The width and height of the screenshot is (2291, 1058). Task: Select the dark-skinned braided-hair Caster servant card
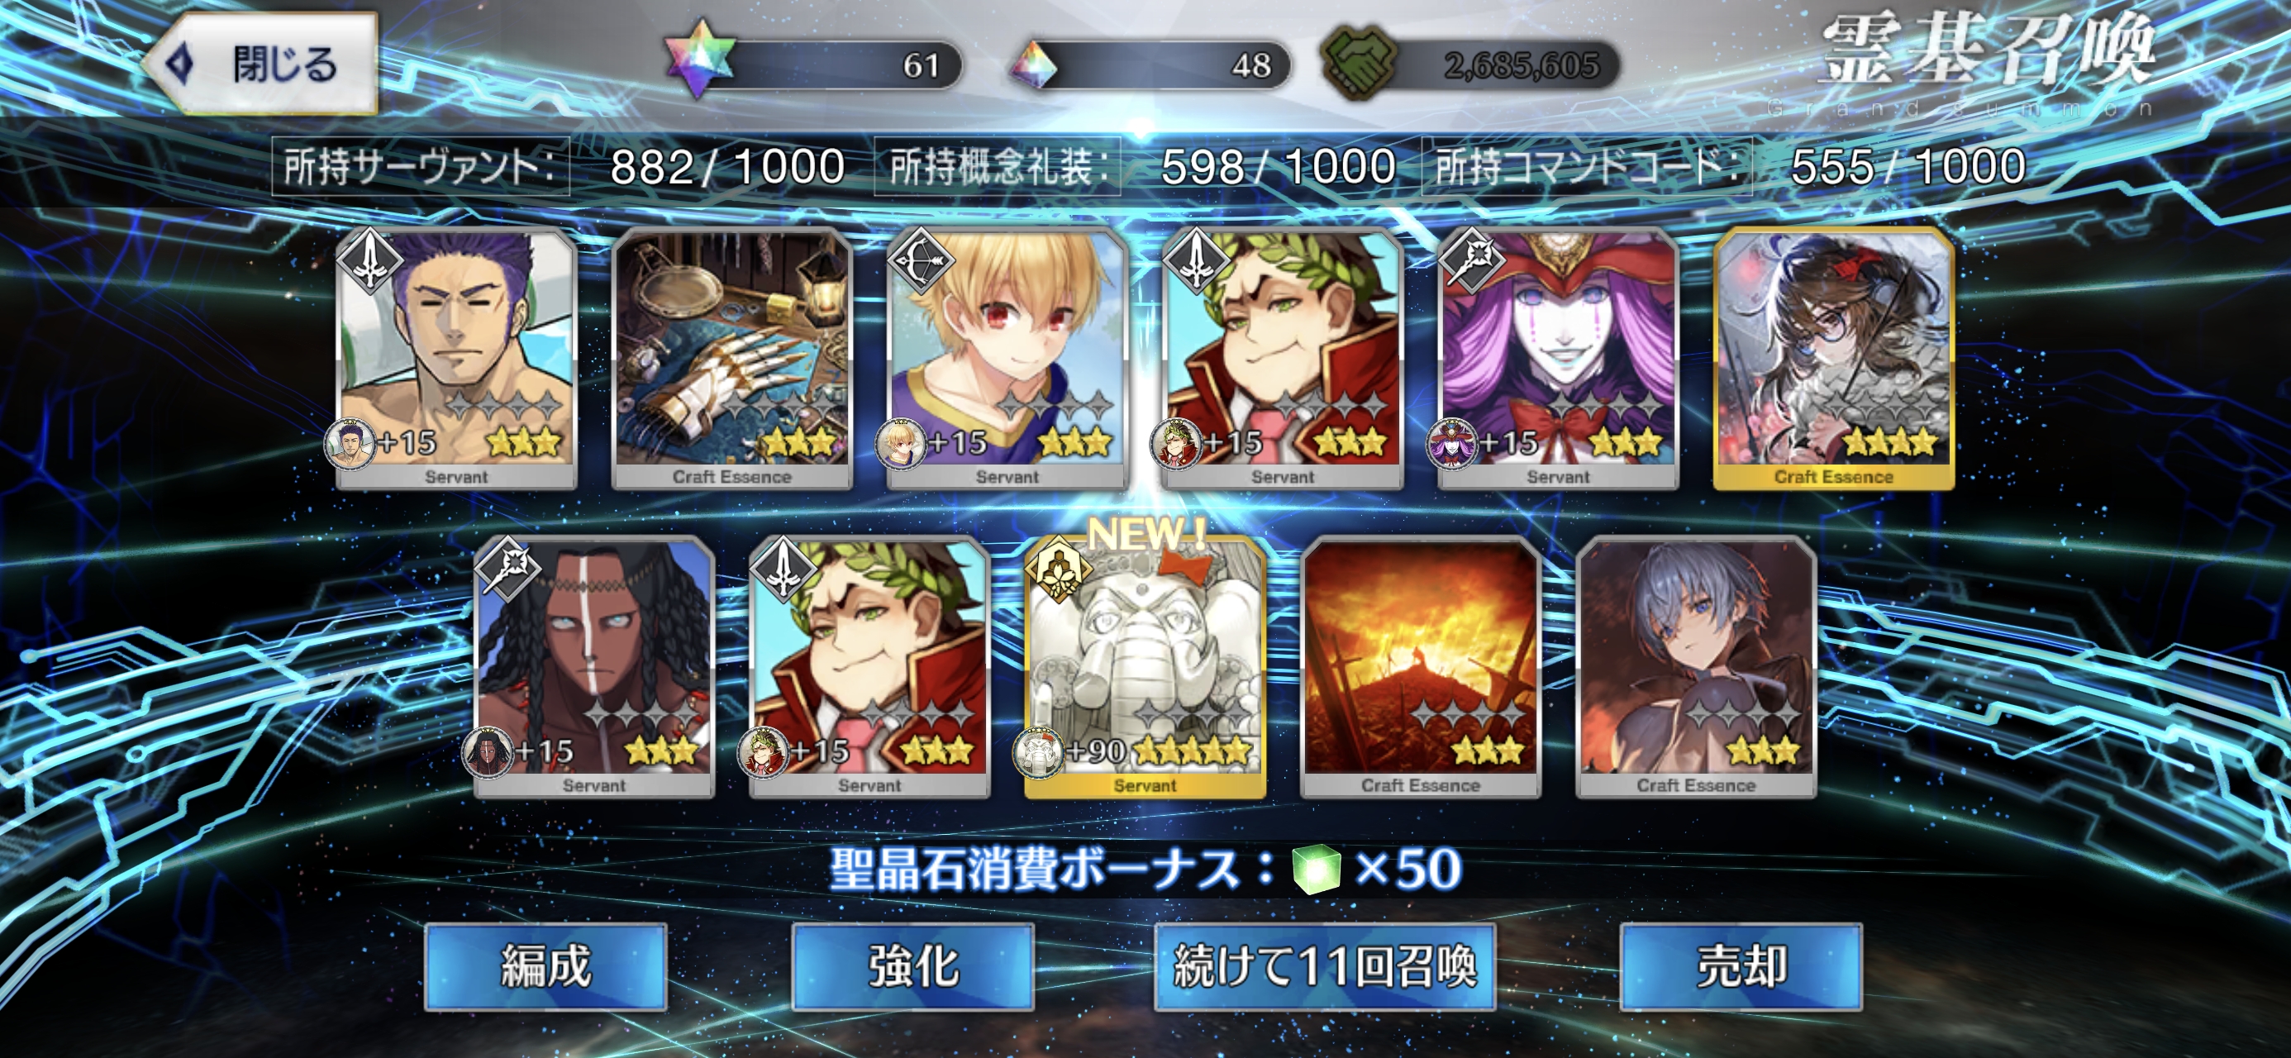coord(594,666)
